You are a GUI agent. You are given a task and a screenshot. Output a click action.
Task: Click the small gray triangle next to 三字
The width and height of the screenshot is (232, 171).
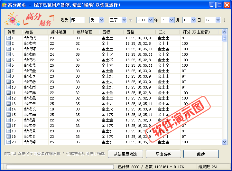point(130,20)
